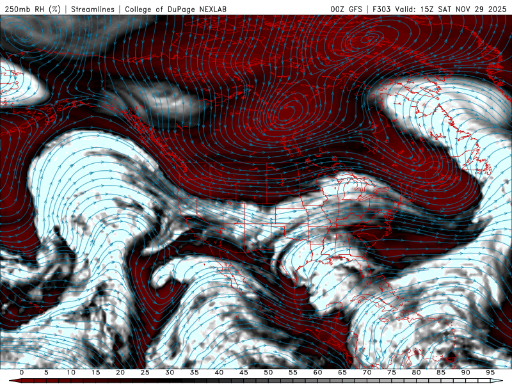Click the '70' colorbar scale label

coord(367,372)
